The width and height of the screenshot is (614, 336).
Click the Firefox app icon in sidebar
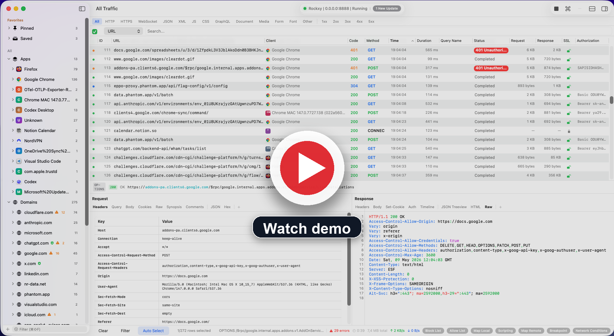19,69
